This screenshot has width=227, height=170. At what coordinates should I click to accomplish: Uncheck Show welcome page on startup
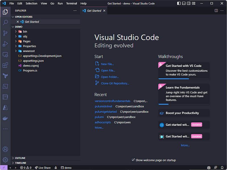point(133,160)
